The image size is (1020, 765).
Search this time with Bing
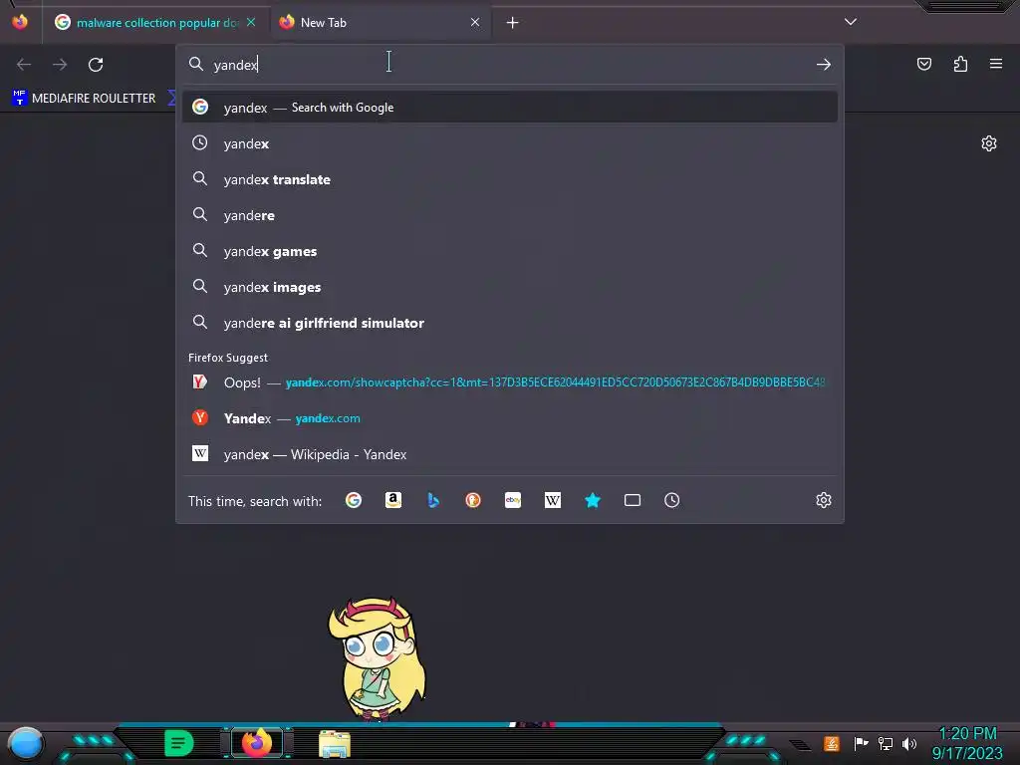tap(433, 500)
